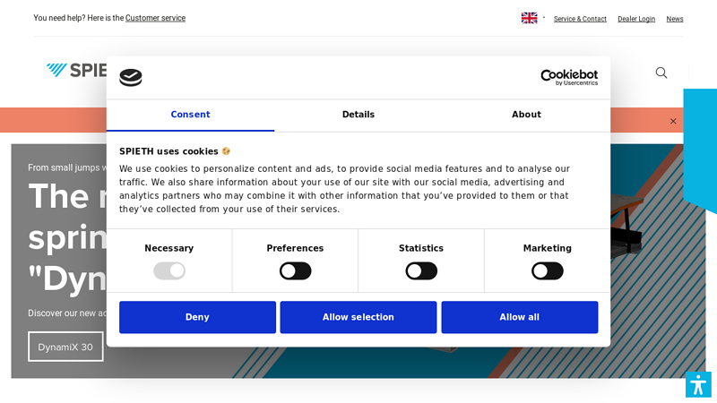Image resolution: width=717 pixels, height=403 pixels.
Task: Switch to the About tab
Action: tap(526, 115)
